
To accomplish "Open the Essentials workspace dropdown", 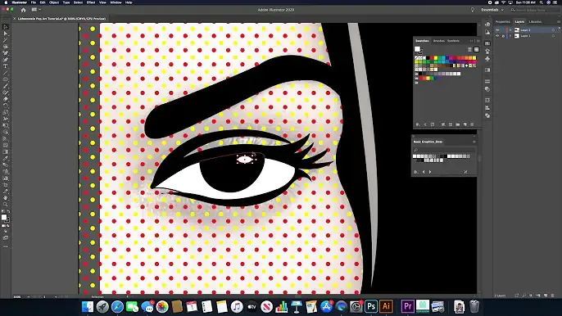I will coord(492,10).
